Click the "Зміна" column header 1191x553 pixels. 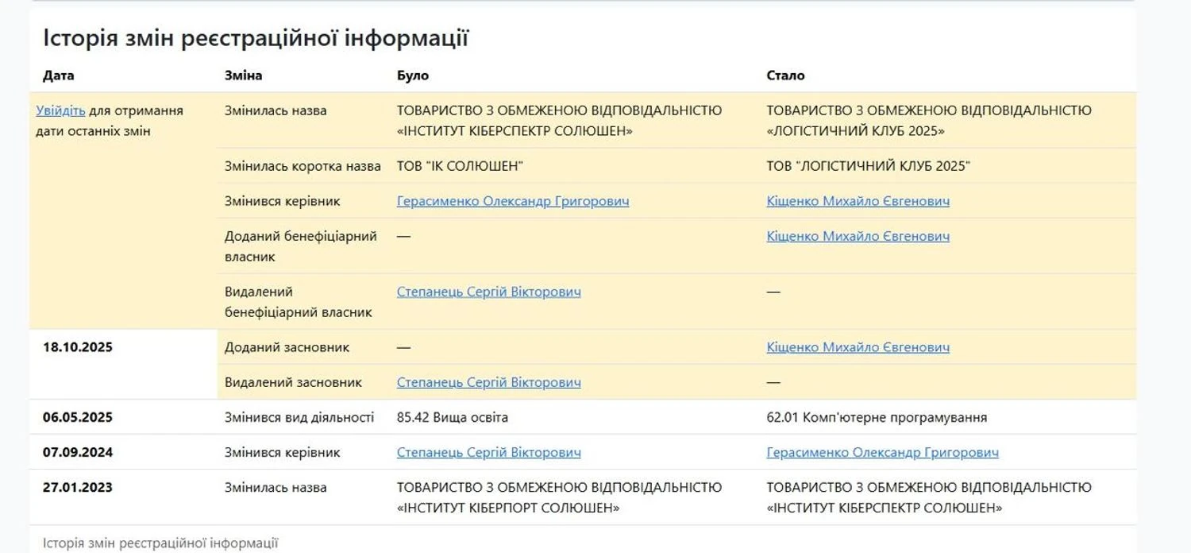243,75
